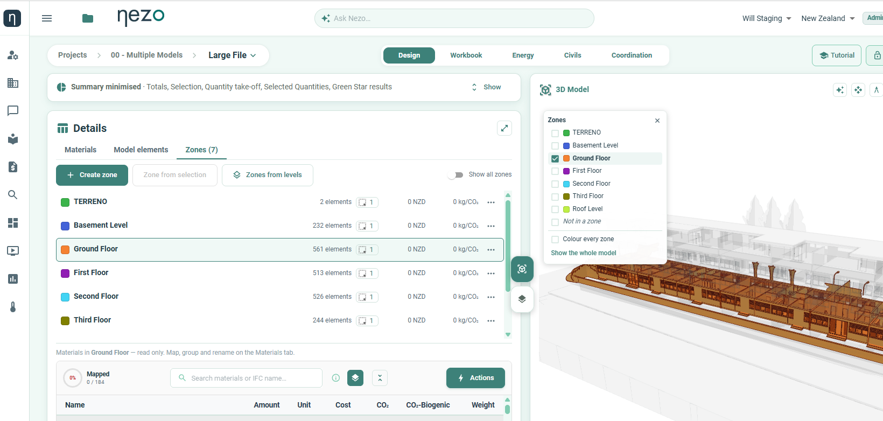Open the Model elements tab
Screen dimensions: 883x421
point(141,150)
